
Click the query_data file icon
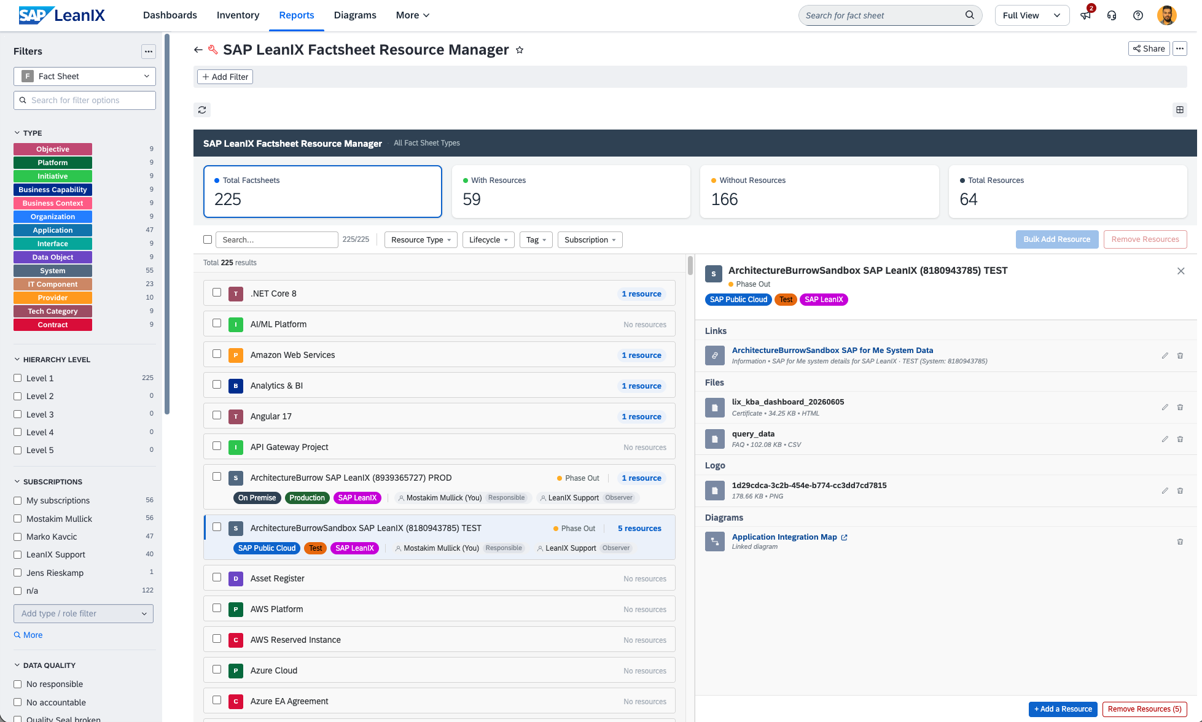pos(714,439)
